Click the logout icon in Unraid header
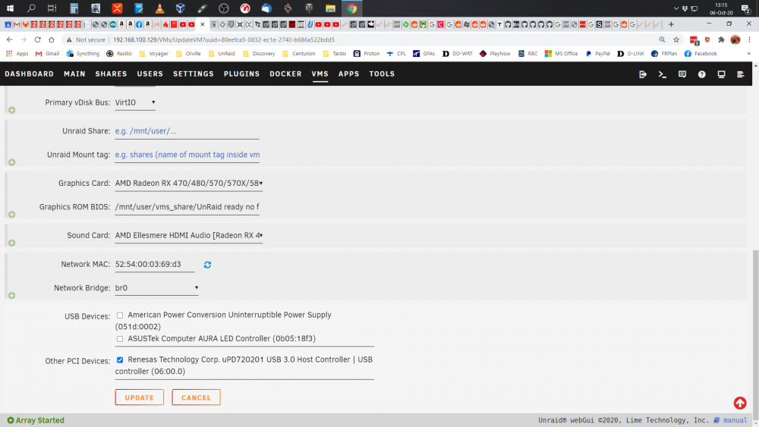 (643, 74)
